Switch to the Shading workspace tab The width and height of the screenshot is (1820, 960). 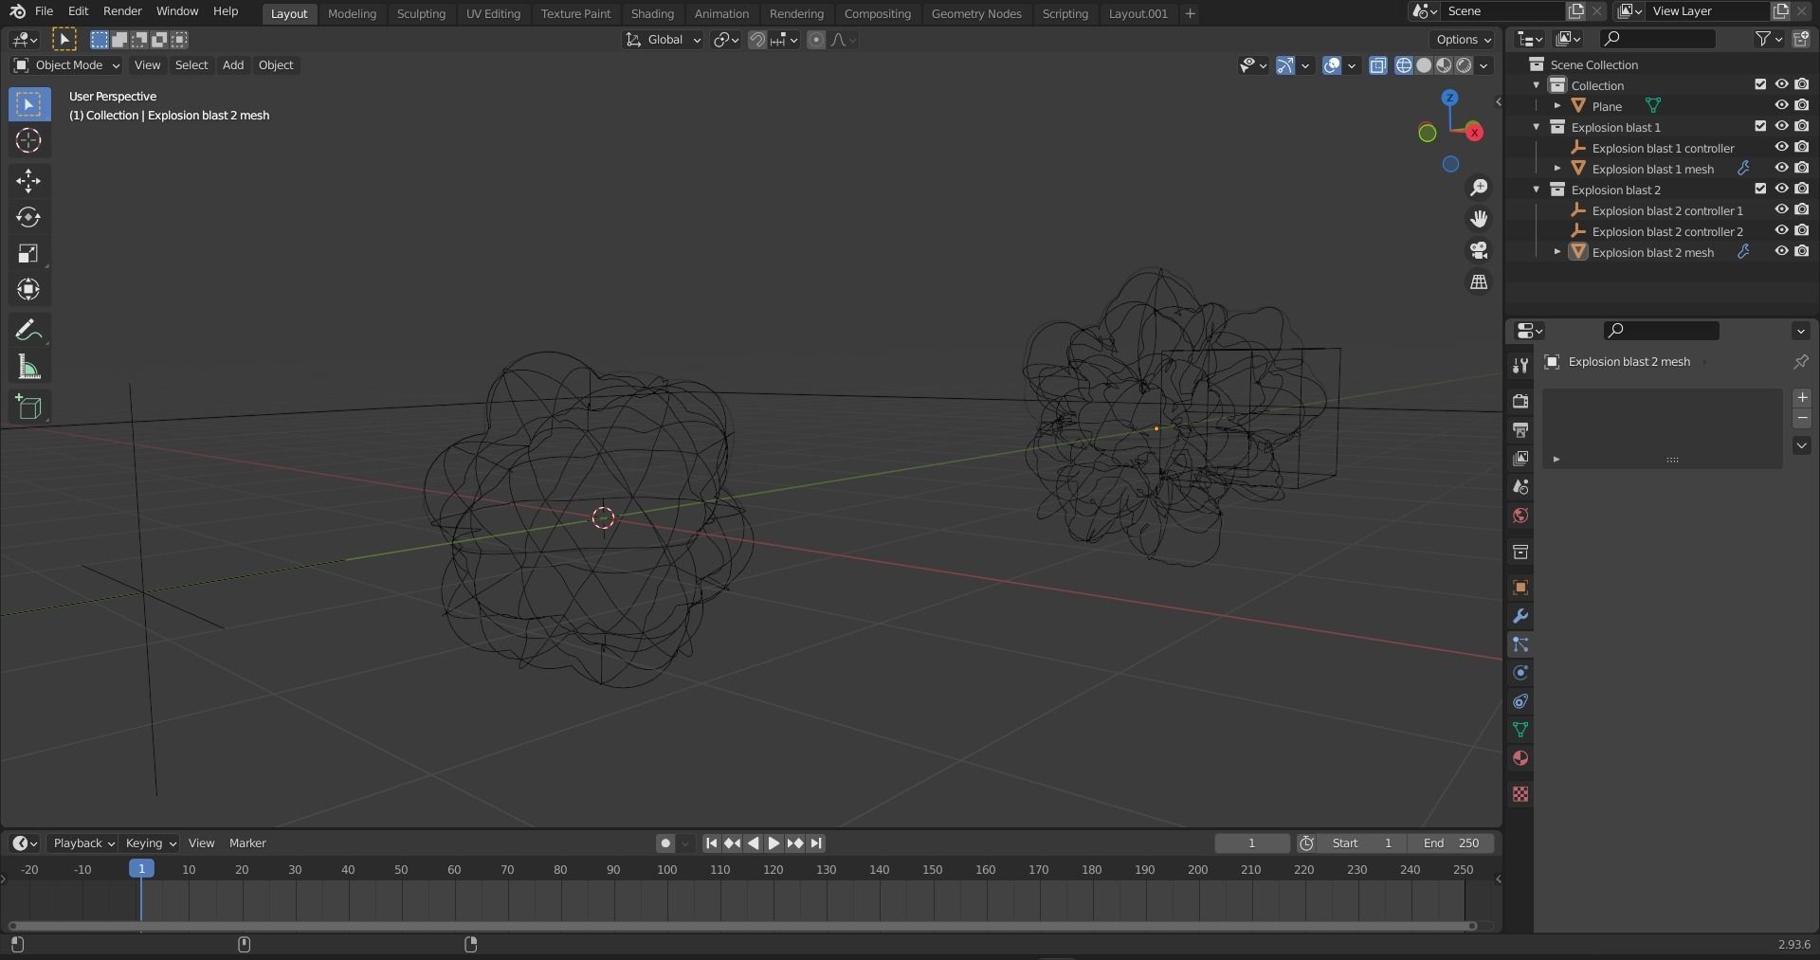[x=651, y=13]
